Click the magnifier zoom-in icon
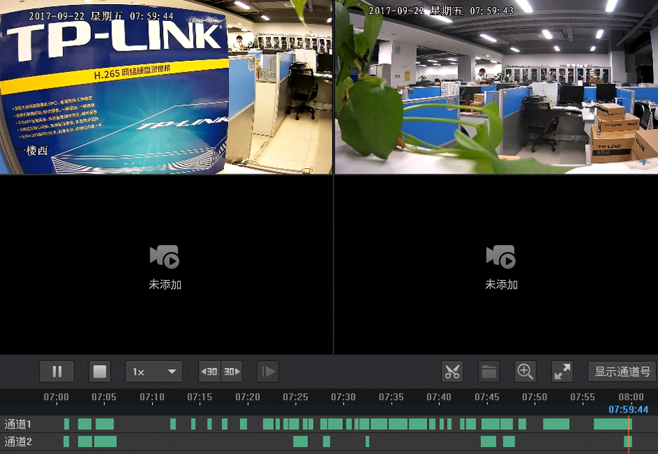The image size is (658, 454). point(526,372)
